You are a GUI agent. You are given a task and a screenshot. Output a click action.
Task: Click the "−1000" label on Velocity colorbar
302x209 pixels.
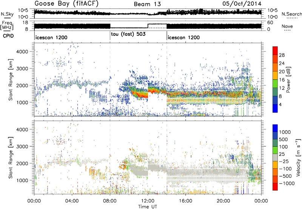287,183
